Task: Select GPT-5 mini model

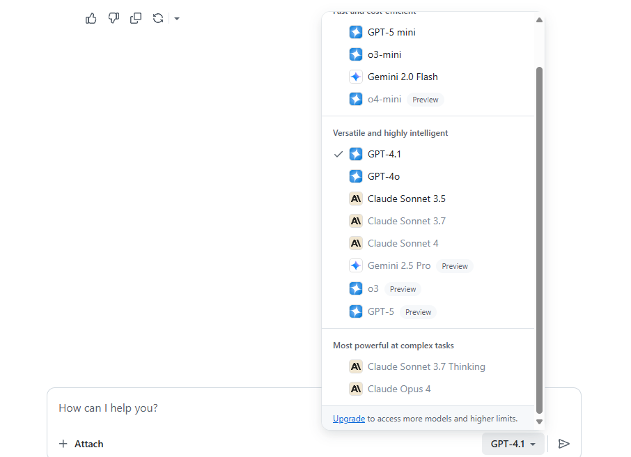Action: 391,32
